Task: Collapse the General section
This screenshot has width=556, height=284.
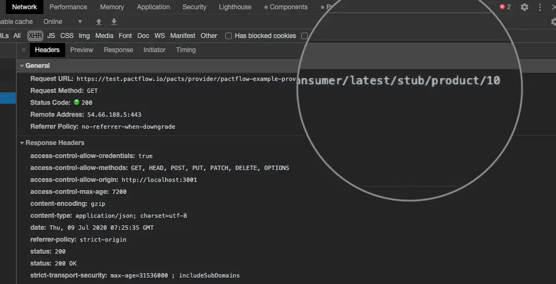Action: click(x=22, y=66)
